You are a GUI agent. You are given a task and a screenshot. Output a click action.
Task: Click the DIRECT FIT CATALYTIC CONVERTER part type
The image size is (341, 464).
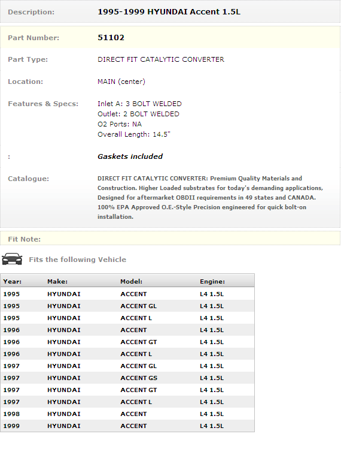[161, 59]
